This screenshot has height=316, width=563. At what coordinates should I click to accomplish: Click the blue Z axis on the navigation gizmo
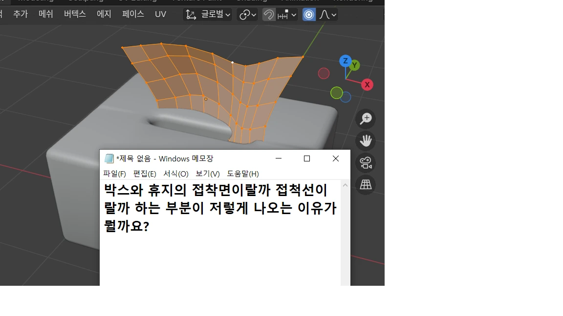(345, 61)
